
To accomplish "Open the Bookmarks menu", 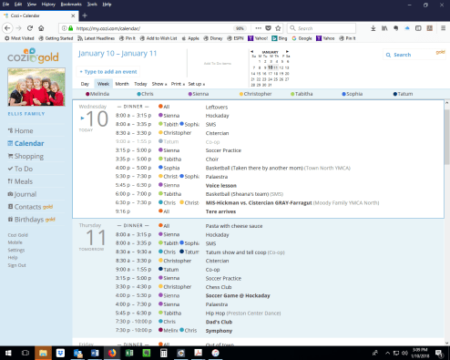I will tap(71, 5).
